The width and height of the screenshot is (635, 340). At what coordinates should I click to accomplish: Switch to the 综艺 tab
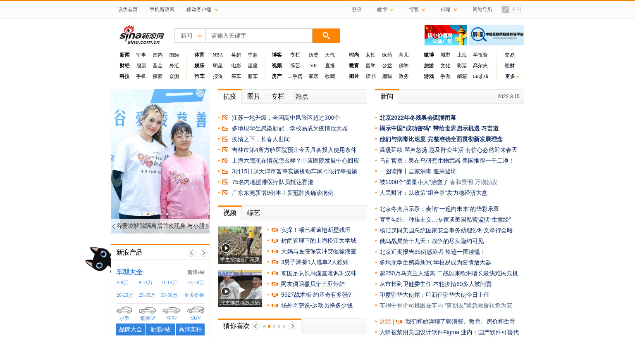[x=254, y=213]
